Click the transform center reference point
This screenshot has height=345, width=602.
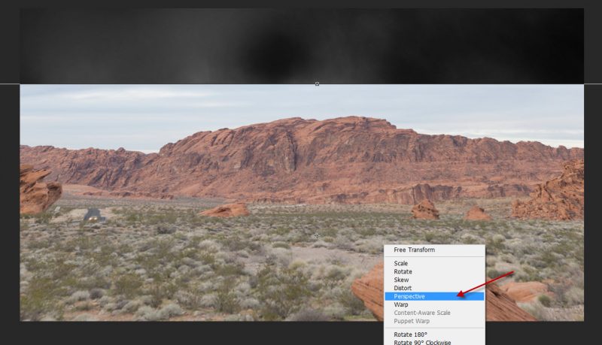pos(317,236)
